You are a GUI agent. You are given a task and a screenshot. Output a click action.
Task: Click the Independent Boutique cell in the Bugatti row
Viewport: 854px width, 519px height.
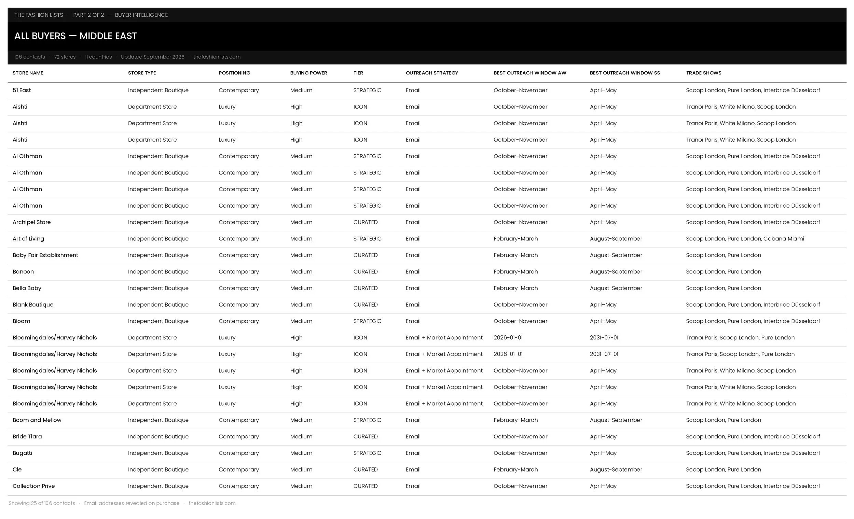click(x=158, y=453)
